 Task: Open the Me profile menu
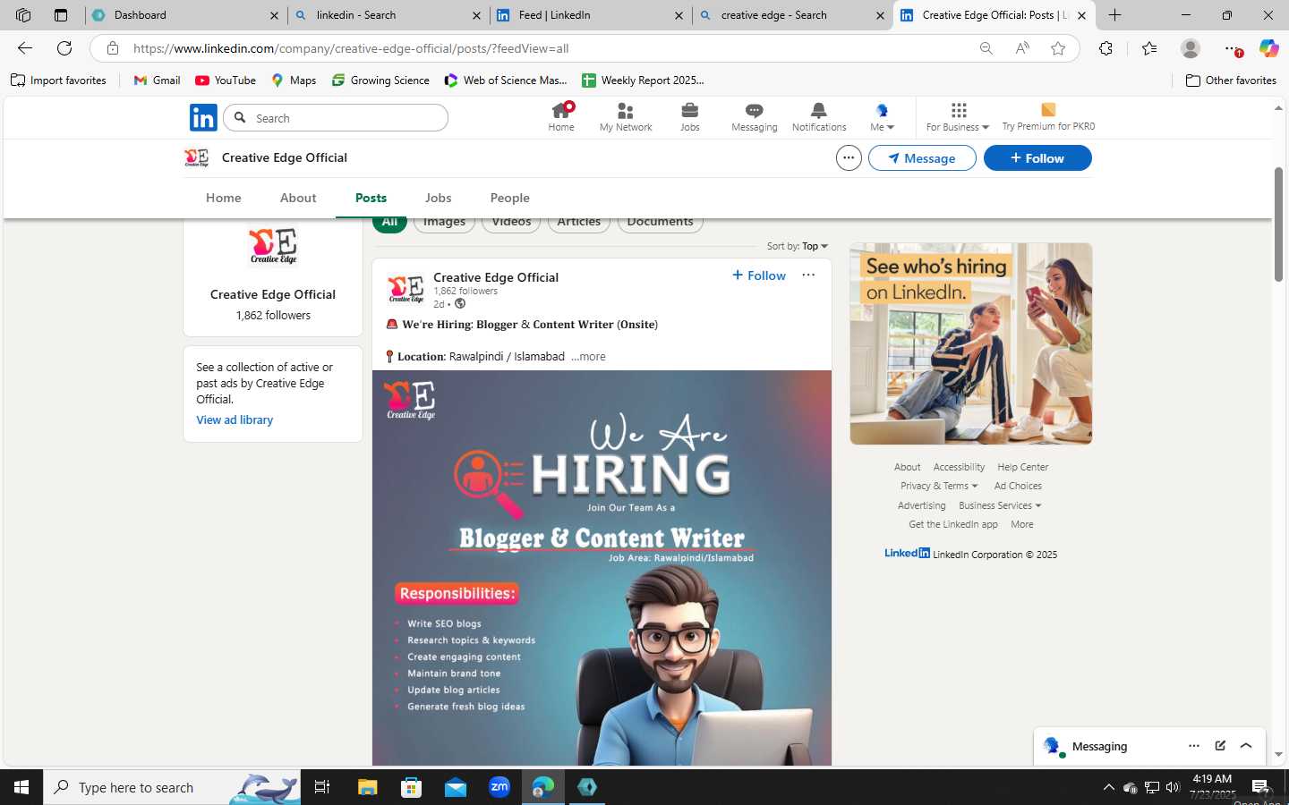coord(882,117)
